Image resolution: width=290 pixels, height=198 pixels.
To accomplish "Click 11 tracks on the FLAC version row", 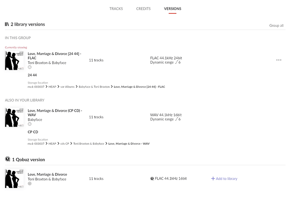I will [x=96, y=60].
